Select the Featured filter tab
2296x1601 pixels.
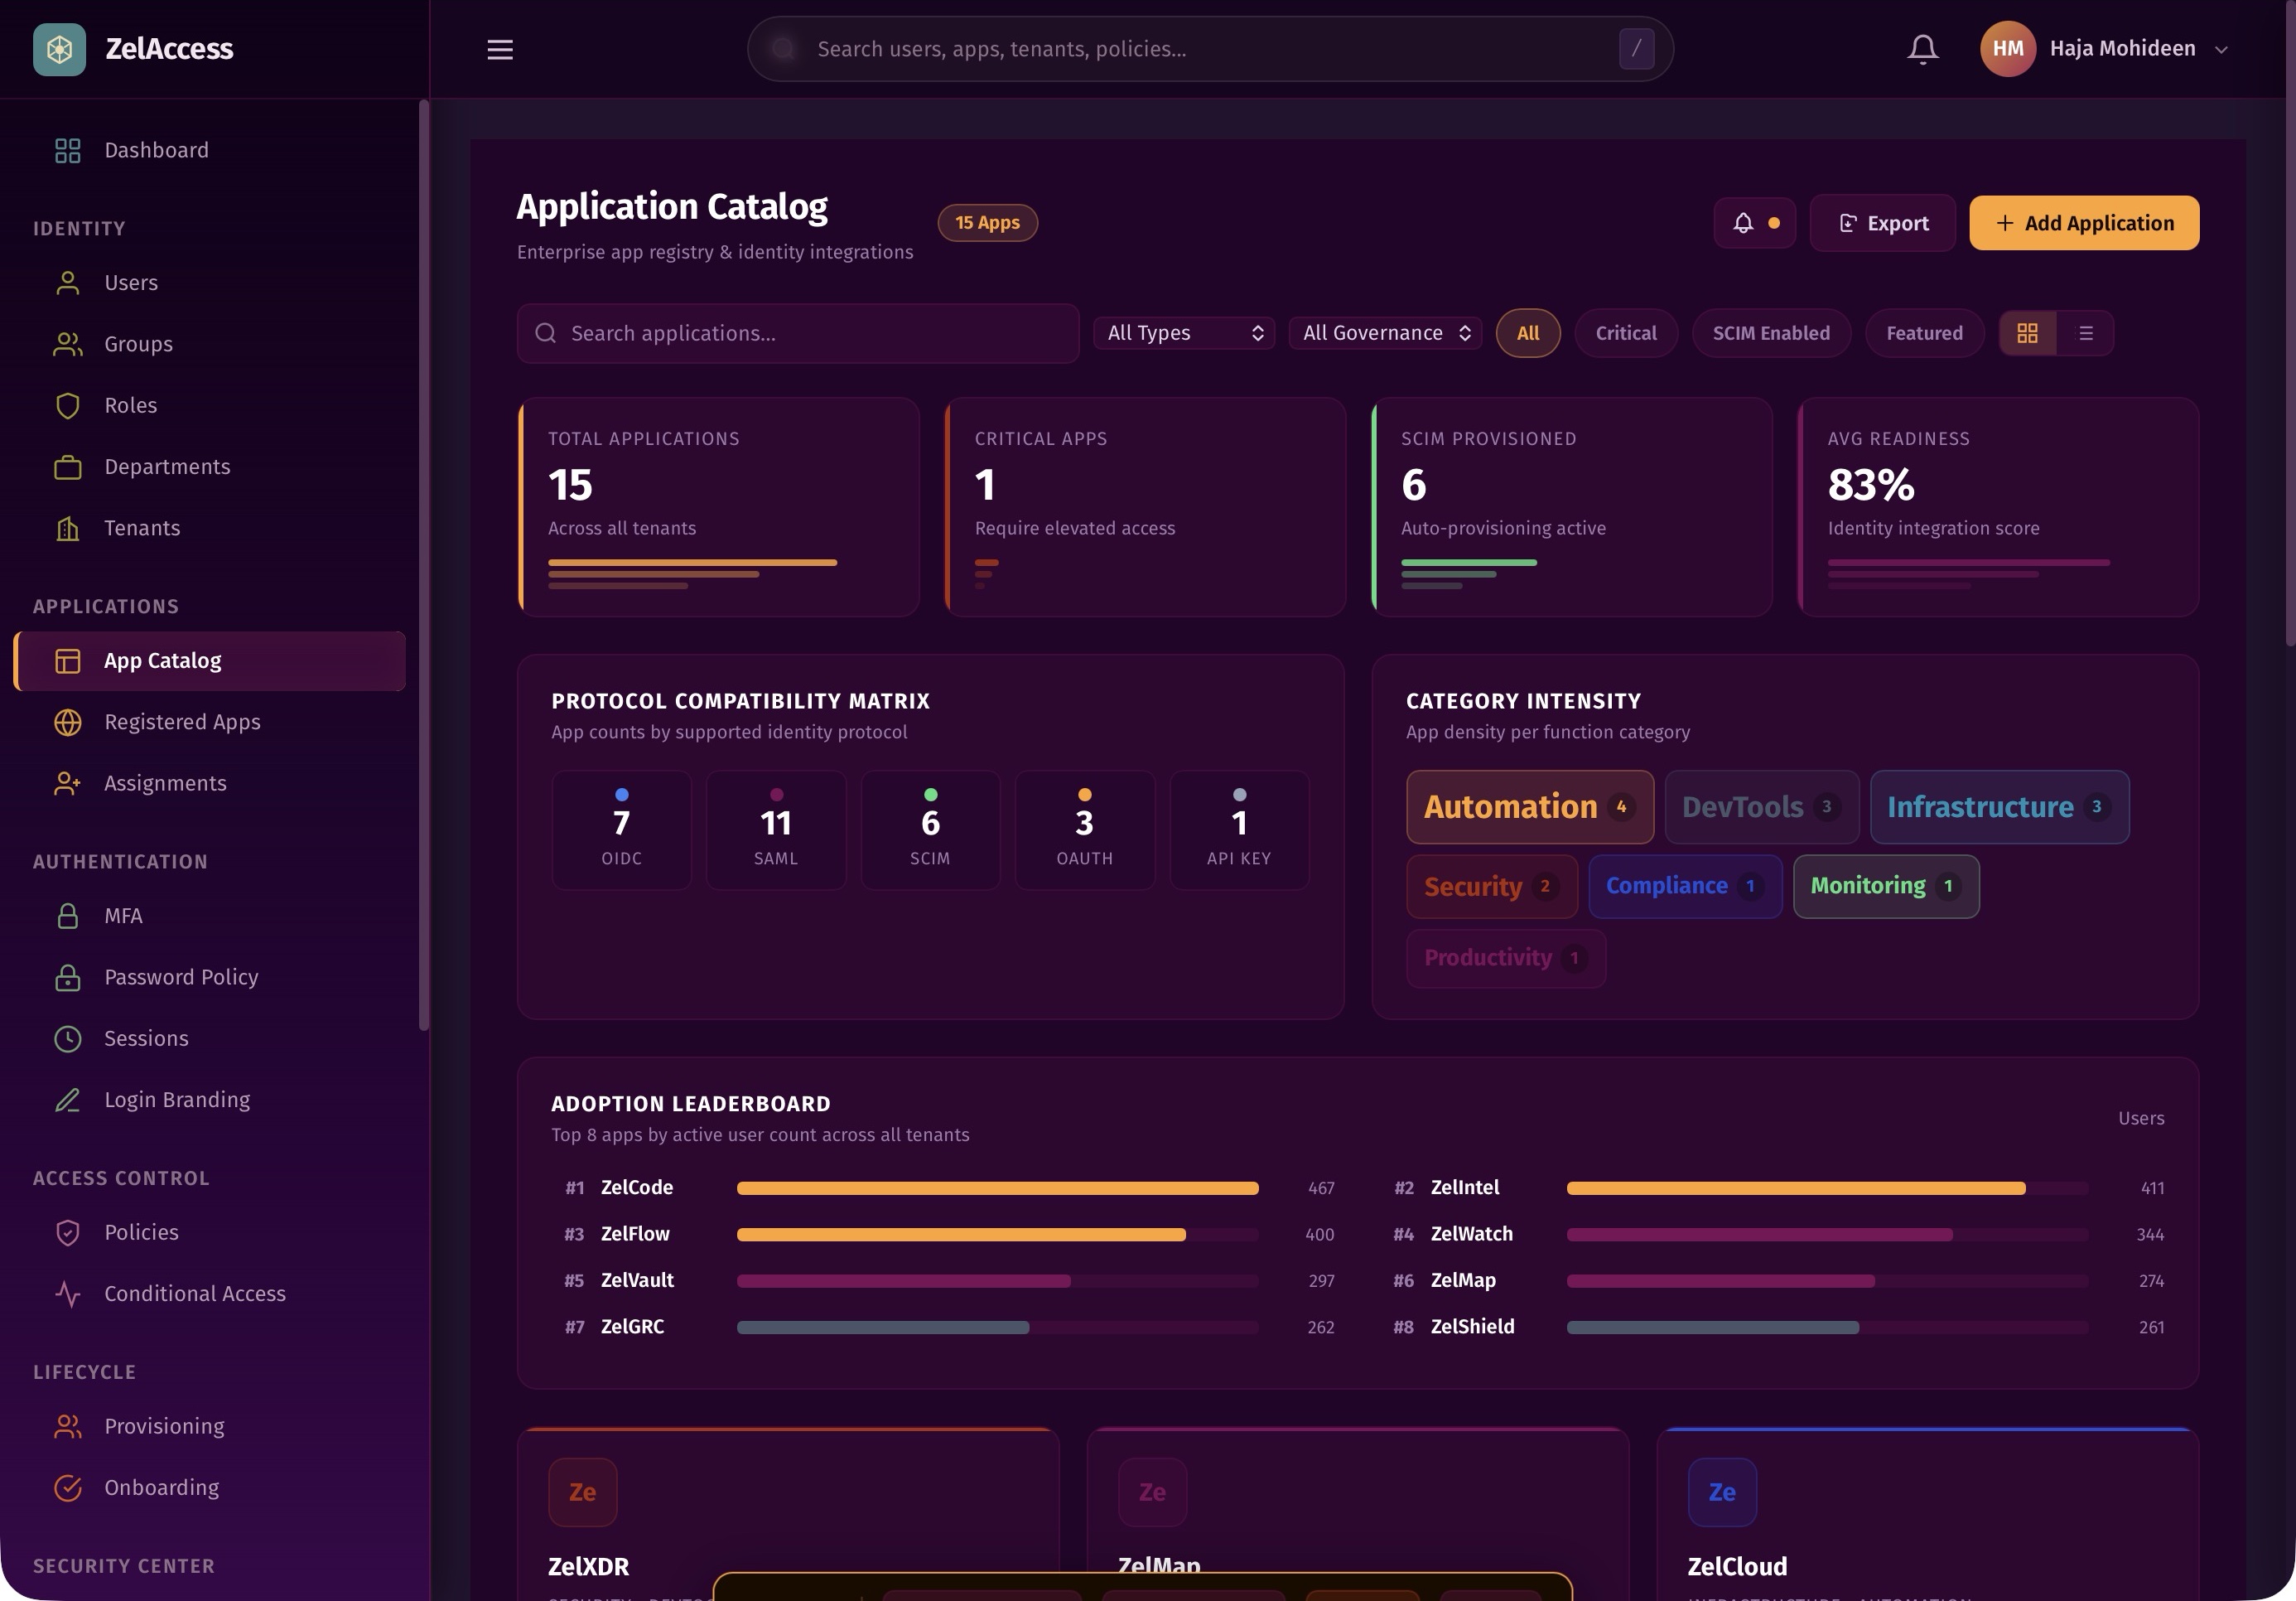[x=1923, y=332]
